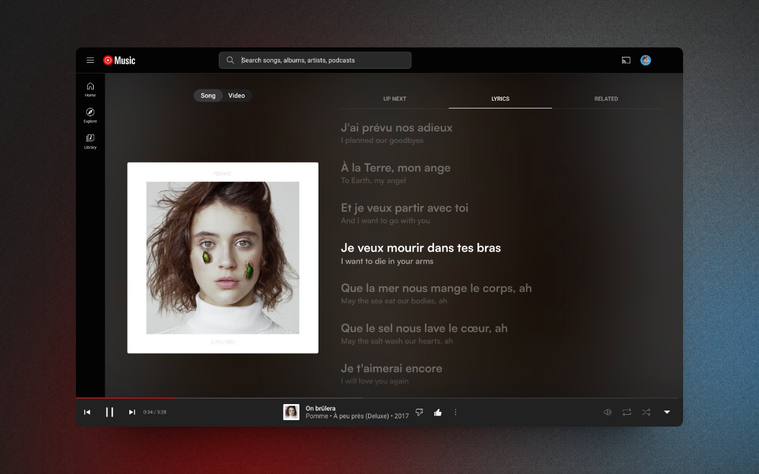Open the RELATED tab
759x474 pixels.
606,99
